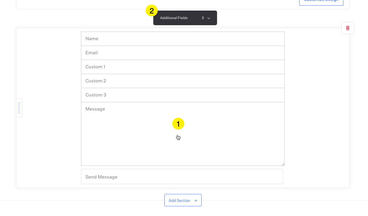
Task: Click the Message box corner resize grip
Action: pos(283,164)
